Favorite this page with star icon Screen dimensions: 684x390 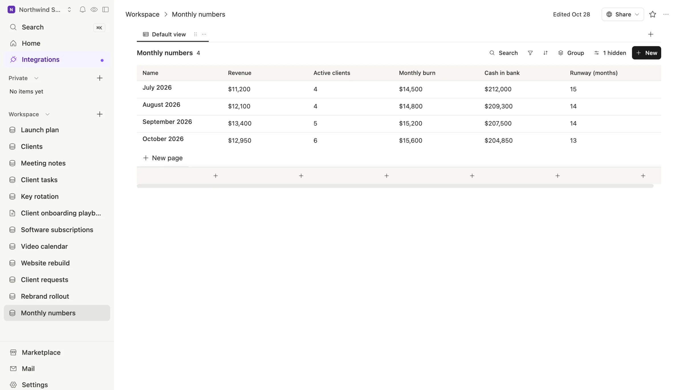coord(652,15)
